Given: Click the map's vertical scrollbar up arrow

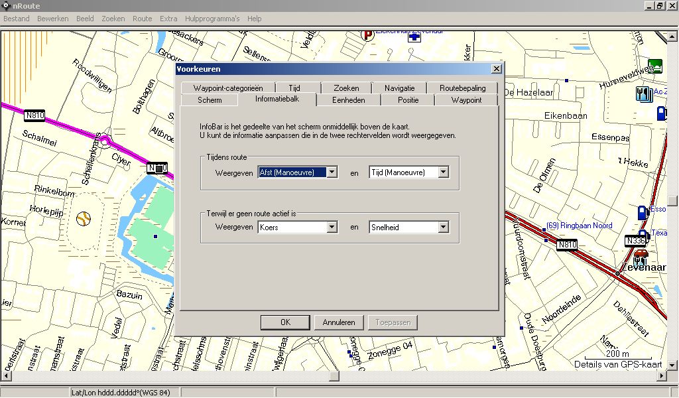Looking at the screenshot, I should point(672,36).
